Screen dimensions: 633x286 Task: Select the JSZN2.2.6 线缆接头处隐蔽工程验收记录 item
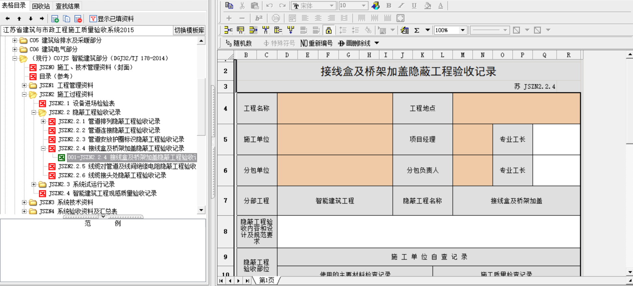112,175
